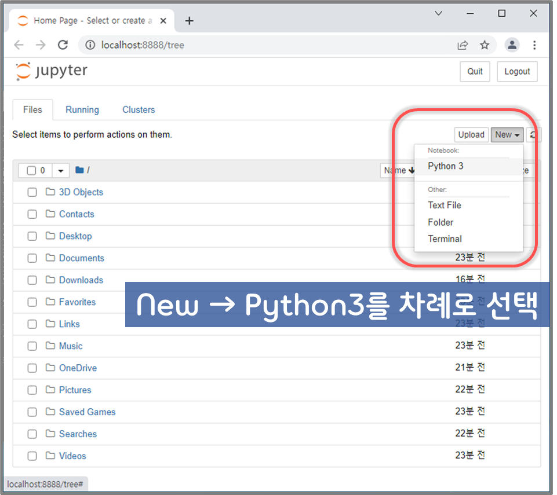Click the OneDrive row's '21분 전' timestamp
Image resolution: width=557 pixels, height=495 pixels.
469,367
